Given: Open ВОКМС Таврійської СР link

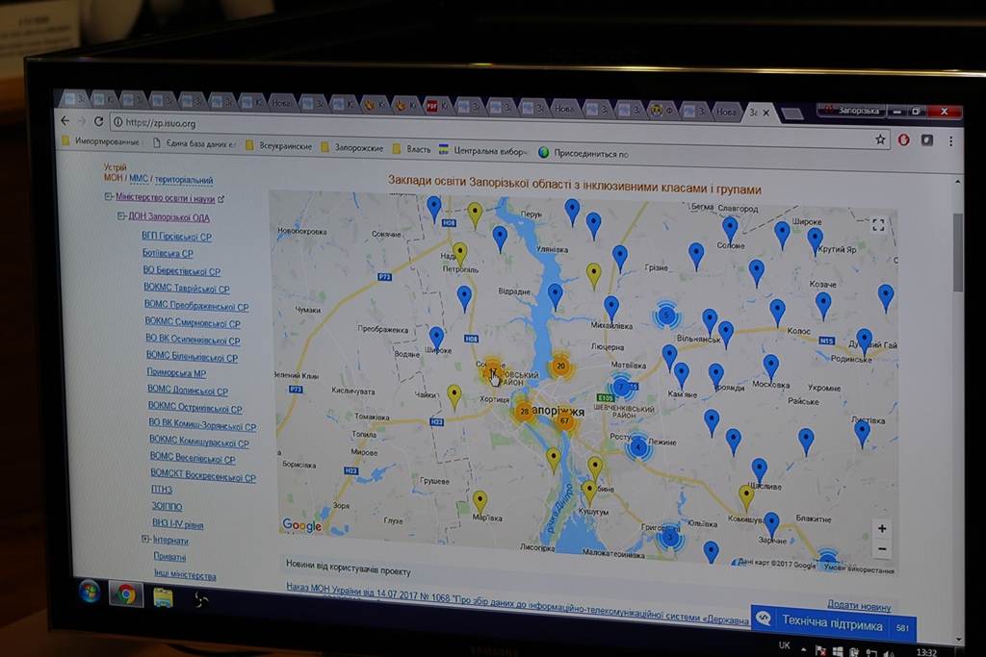Looking at the screenshot, I should click(x=186, y=289).
